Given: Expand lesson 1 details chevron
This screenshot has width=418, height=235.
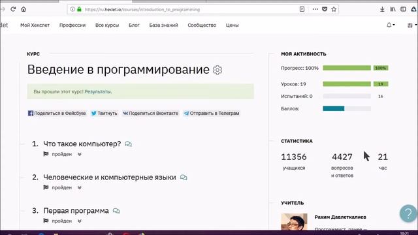Looking at the screenshot, I should 80,154.
